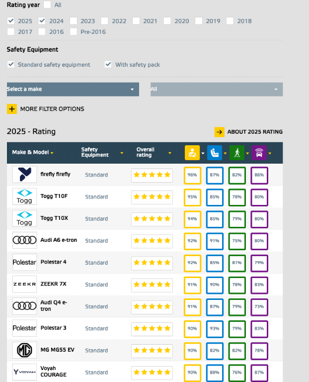The width and height of the screenshot is (309, 382).
Task: Click the yellow 96% box for firefly
Action: 192,175
